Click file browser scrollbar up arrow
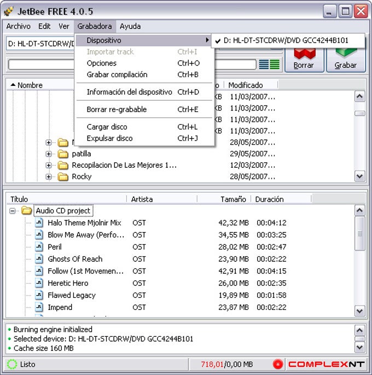The width and height of the screenshot is (372, 375). click(x=360, y=96)
